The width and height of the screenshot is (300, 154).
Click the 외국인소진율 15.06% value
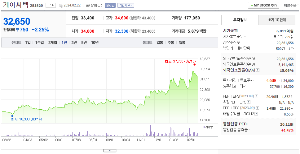pos(287,70)
